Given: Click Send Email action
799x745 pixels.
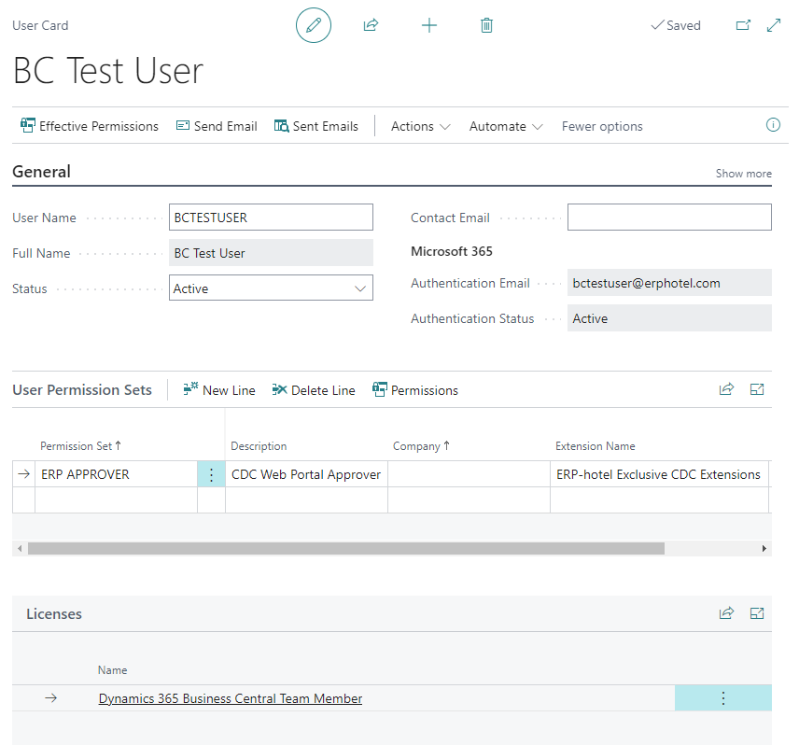Looking at the screenshot, I should pos(217,126).
